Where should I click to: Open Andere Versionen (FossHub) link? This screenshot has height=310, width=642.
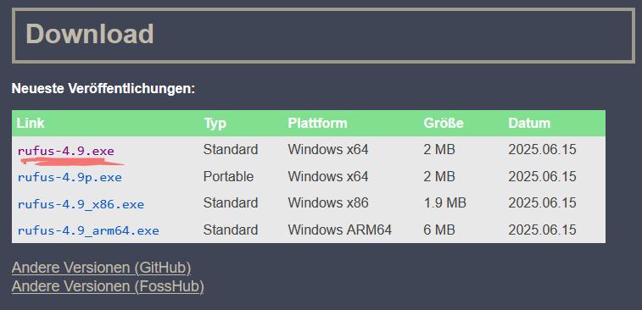click(108, 286)
